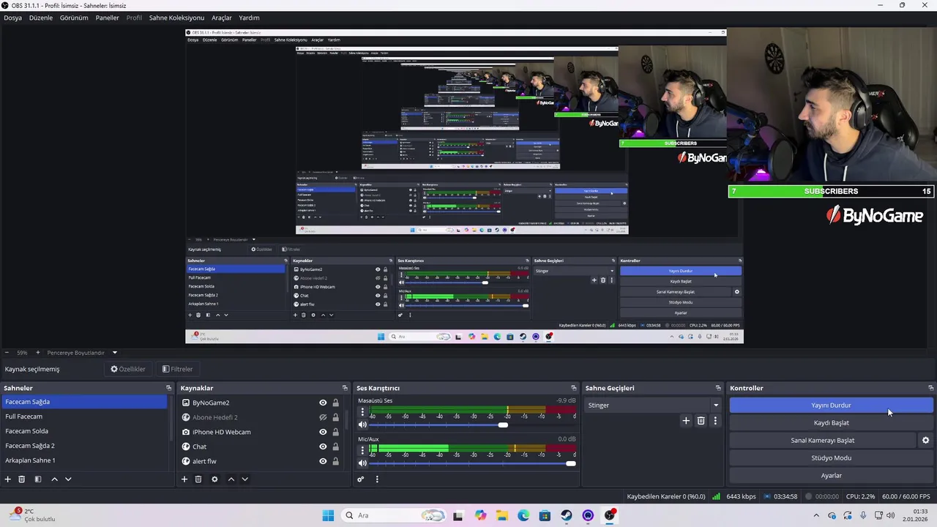The width and height of the screenshot is (937, 527).
Task: Open the Görünüm menu
Action: click(x=74, y=18)
